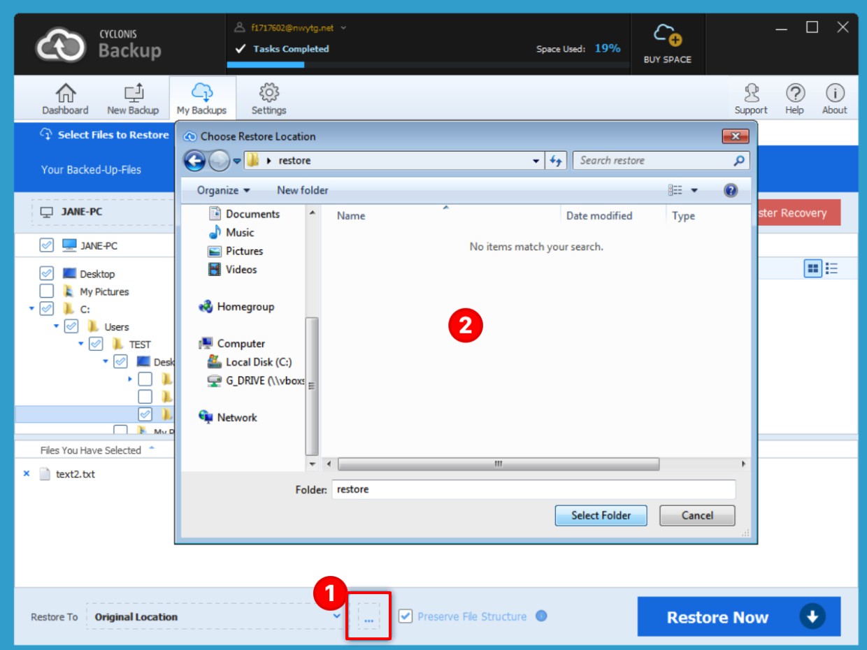Image resolution: width=867 pixels, height=650 pixels.
Task: Click the About info icon
Action: point(834,93)
